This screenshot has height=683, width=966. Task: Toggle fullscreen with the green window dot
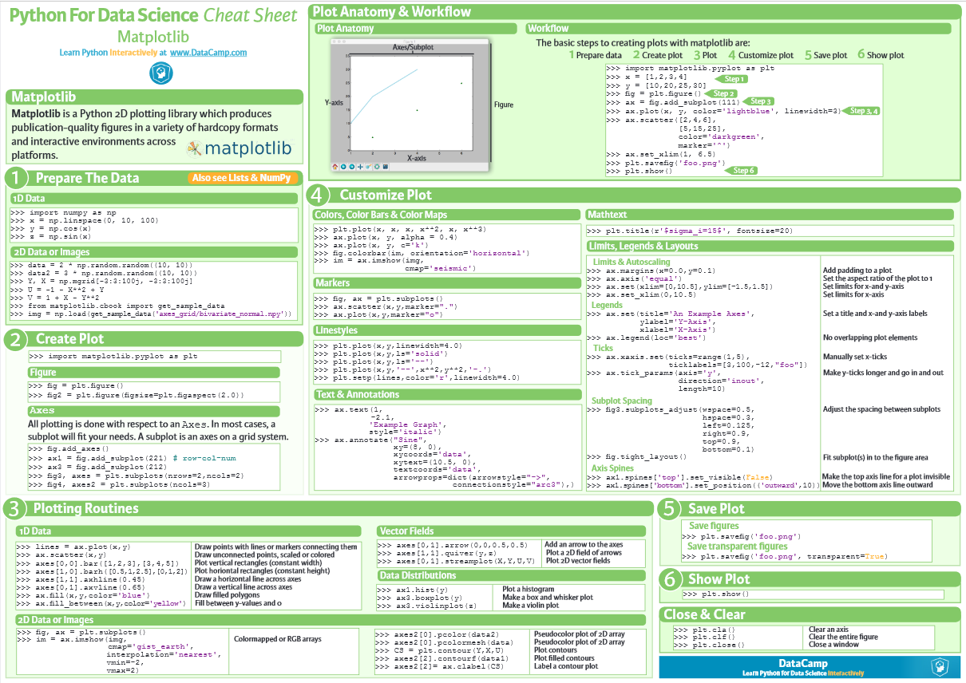click(x=344, y=41)
